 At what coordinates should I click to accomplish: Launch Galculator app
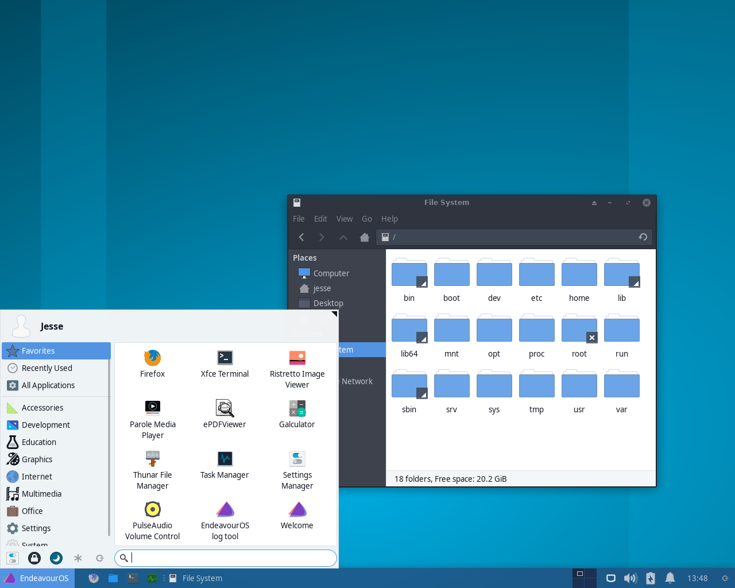click(297, 415)
